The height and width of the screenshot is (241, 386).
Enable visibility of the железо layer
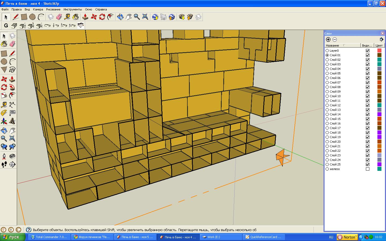click(x=368, y=169)
